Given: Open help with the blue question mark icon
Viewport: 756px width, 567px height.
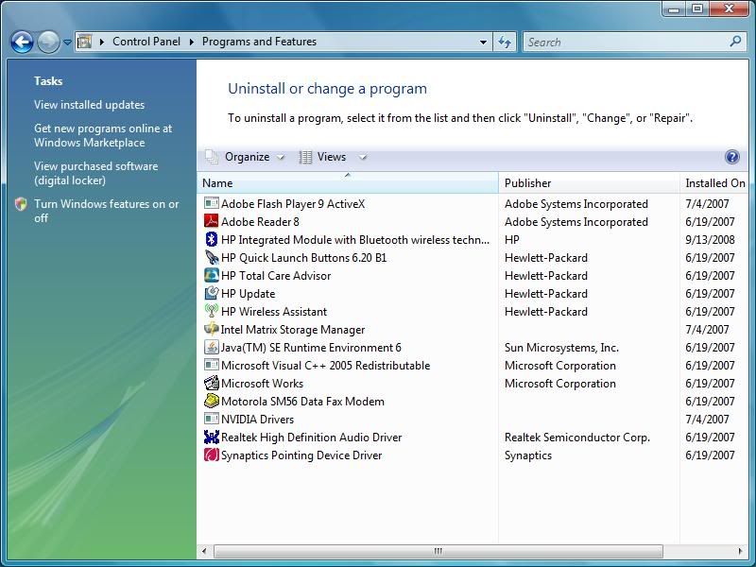Looking at the screenshot, I should pos(731,157).
